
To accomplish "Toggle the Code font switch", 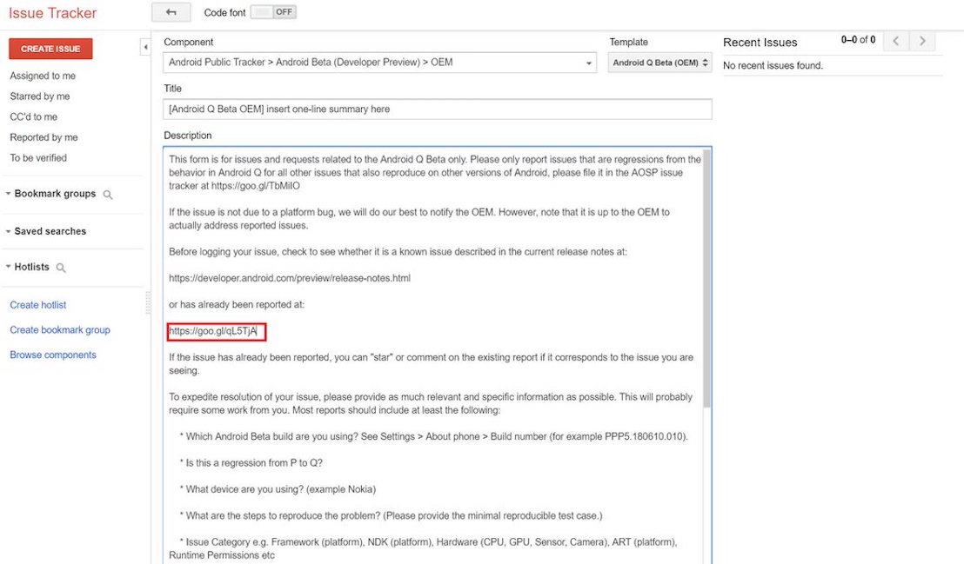I will click(273, 12).
